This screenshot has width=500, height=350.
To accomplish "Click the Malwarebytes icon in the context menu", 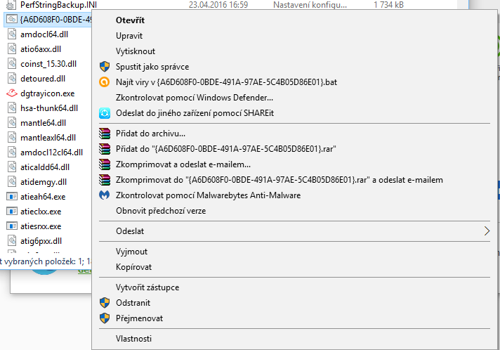I will click(105, 195).
